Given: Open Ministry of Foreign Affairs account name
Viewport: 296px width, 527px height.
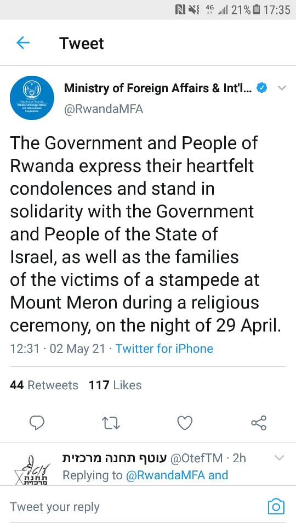Looking at the screenshot, I should 157,88.
